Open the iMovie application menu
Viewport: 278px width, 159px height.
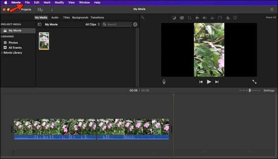[x=16, y=2]
